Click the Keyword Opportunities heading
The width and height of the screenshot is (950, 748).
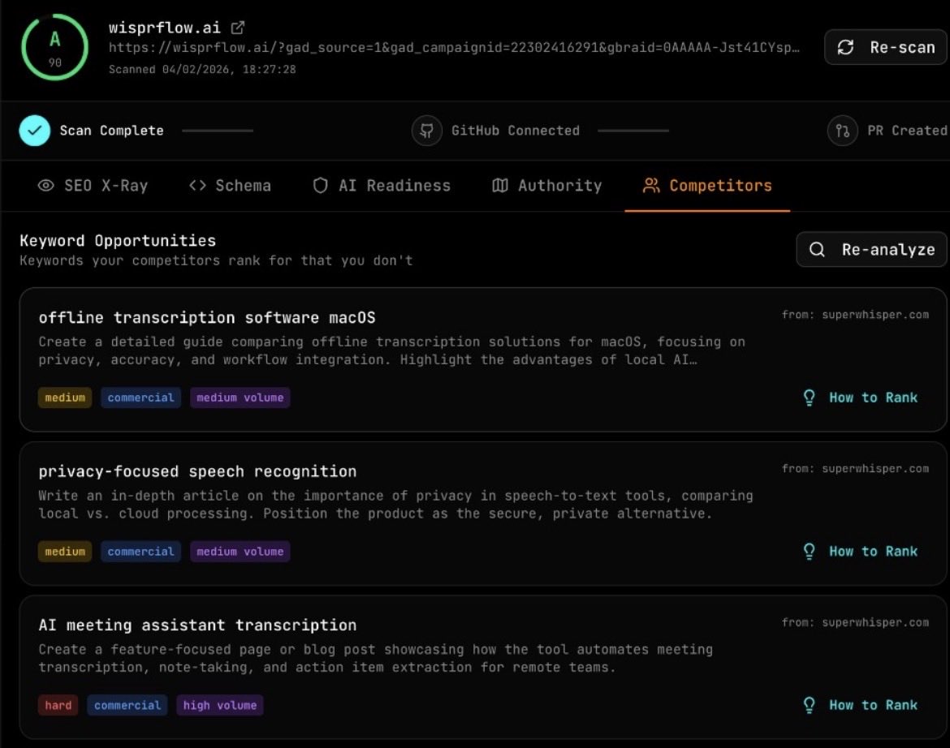pos(118,241)
